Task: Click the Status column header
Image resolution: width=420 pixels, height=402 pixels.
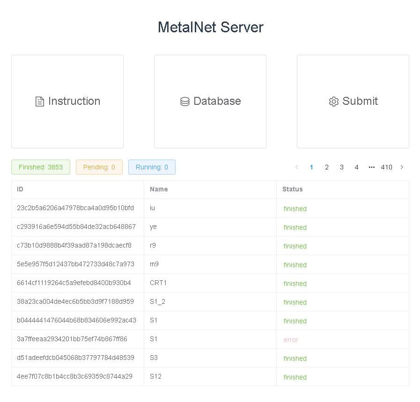Action: click(293, 189)
